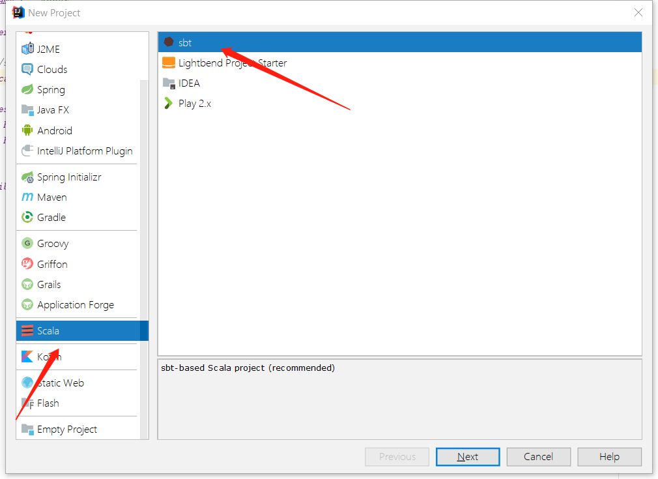Click the IntelliJ Platform Plugin plug icon
Screen dimensions: 658x479
pos(27,151)
